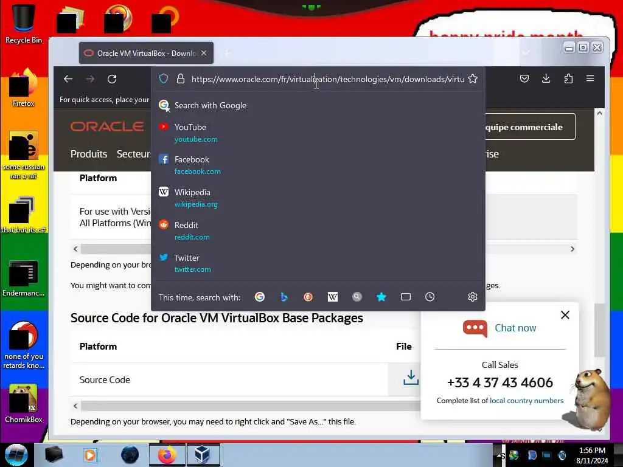Search bookmarks with the blue star icon
This screenshot has width=623, height=467.
click(381, 297)
